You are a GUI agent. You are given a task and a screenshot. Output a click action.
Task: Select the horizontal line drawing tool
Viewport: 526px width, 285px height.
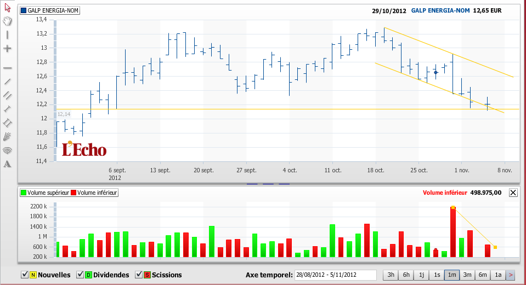[x=7, y=68]
